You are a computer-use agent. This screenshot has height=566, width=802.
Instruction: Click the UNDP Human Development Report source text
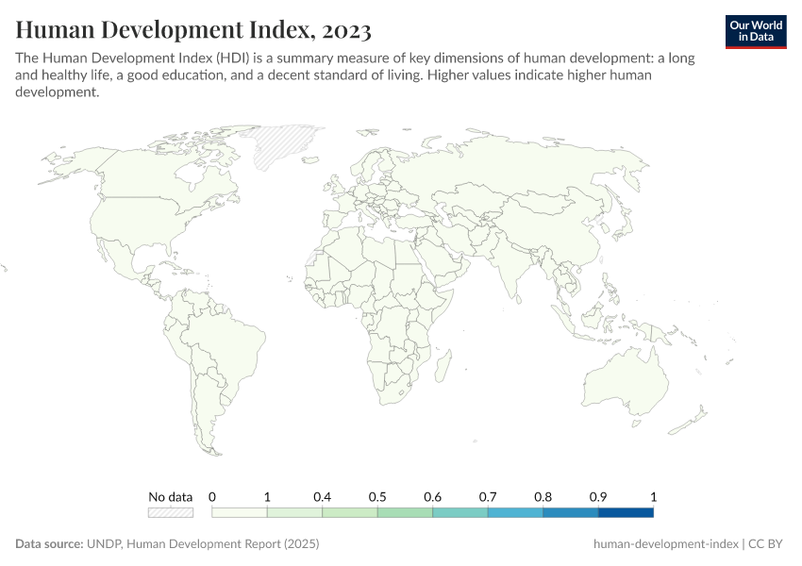point(204,544)
